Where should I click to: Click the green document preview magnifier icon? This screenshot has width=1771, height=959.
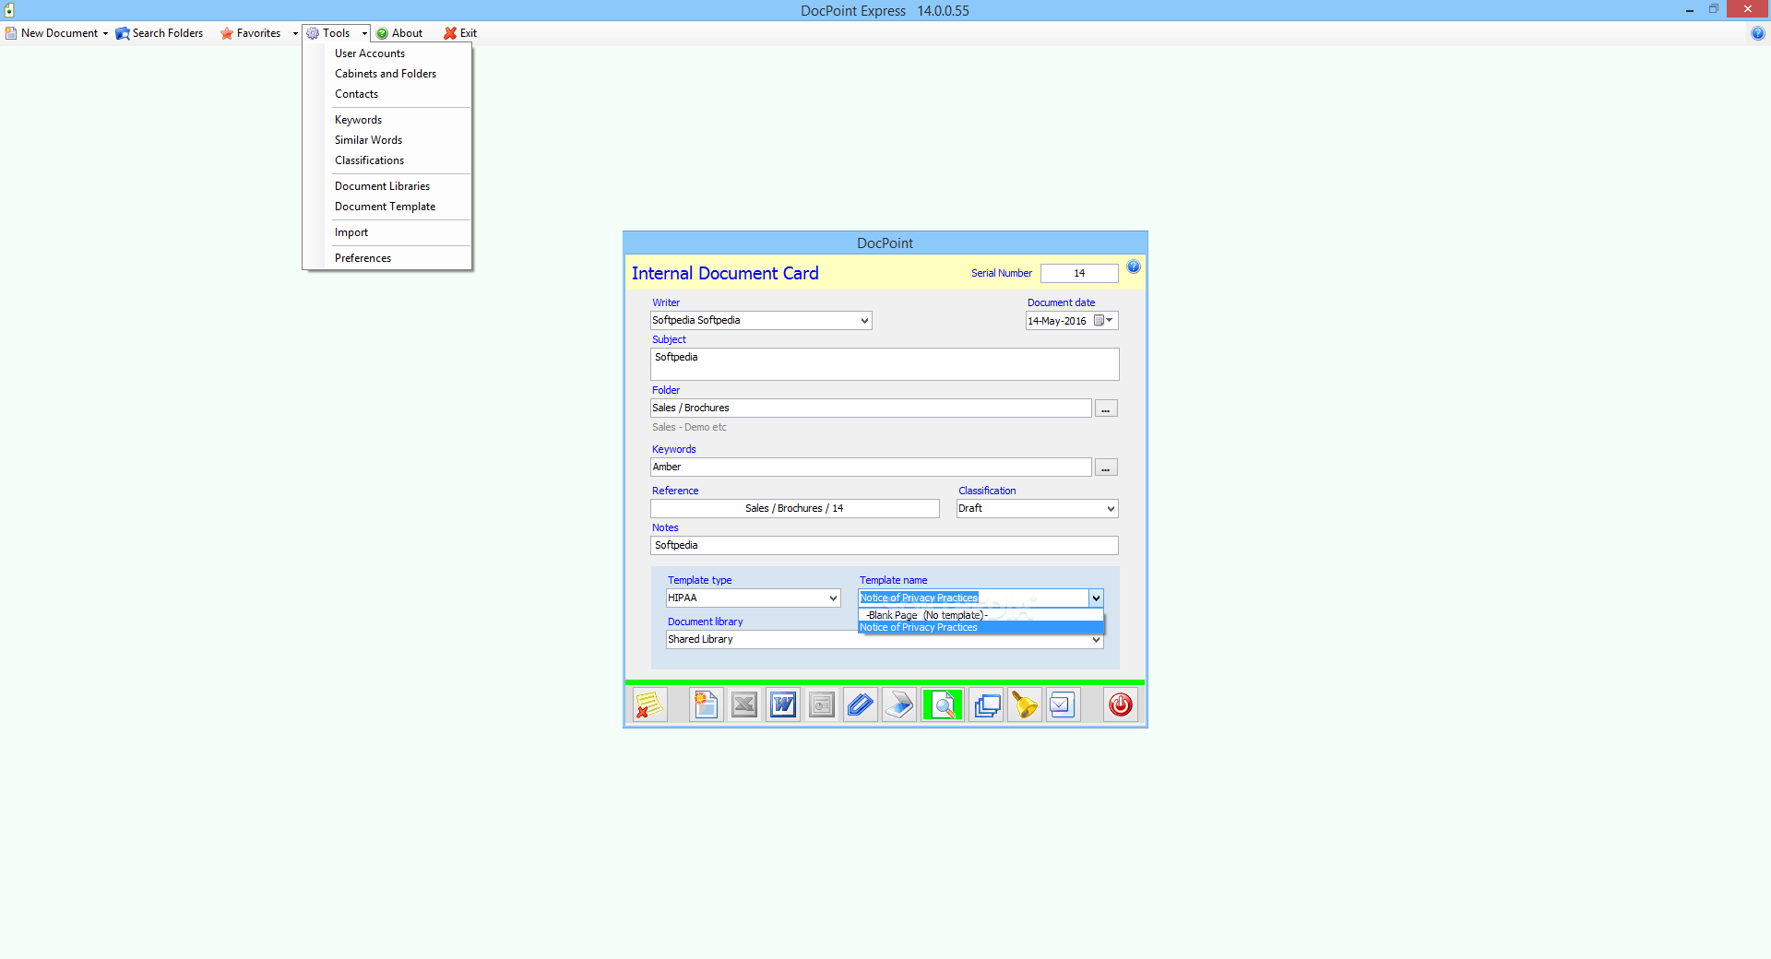pyautogui.click(x=943, y=705)
